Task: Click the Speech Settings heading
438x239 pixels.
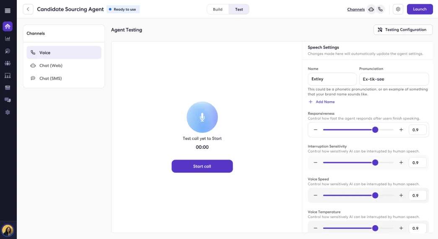Action: [x=323, y=47]
